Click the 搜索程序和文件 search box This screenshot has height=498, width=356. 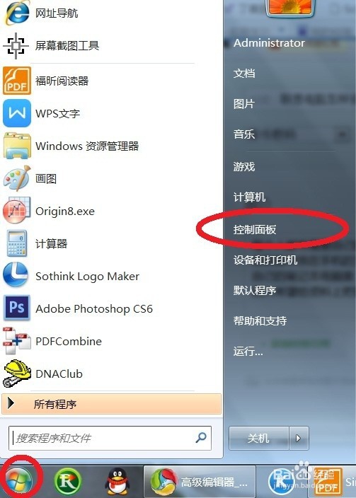(x=110, y=439)
